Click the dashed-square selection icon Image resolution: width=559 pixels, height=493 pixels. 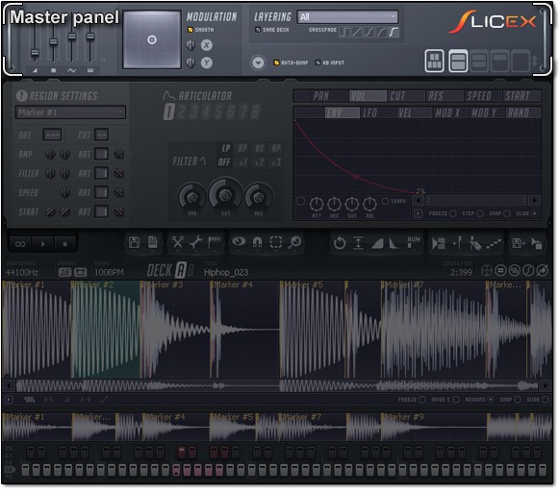[x=275, y=242]
